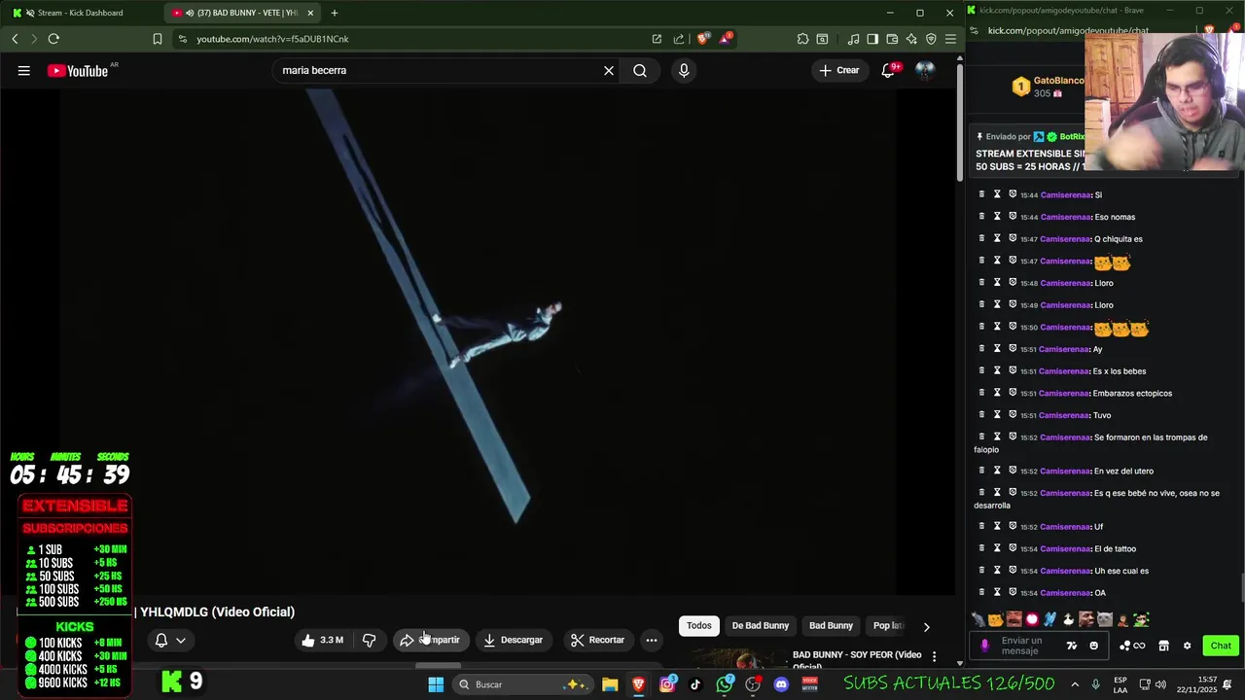Close the BAD BUNNY - VETE browser tab
Screen dimensions: 1245x700
tap(311, 13)
